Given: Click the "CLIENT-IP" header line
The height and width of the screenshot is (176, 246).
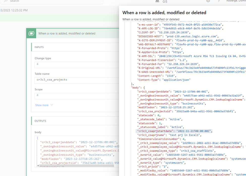Looking at the screenshot, I should tap(164, 32).
